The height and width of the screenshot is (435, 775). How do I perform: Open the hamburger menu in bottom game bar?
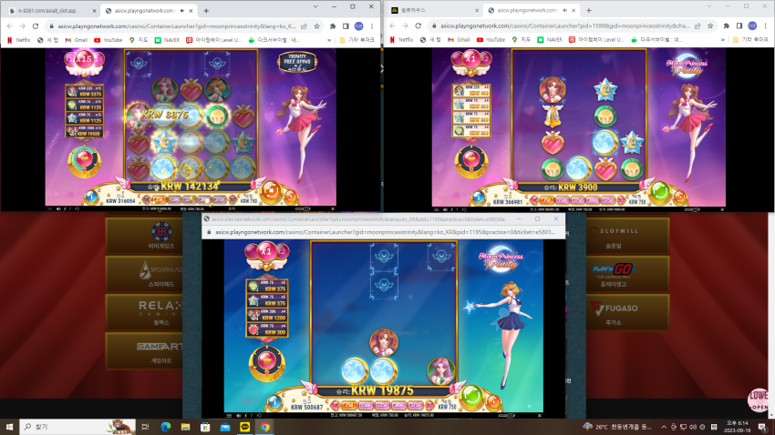point(229,416)
